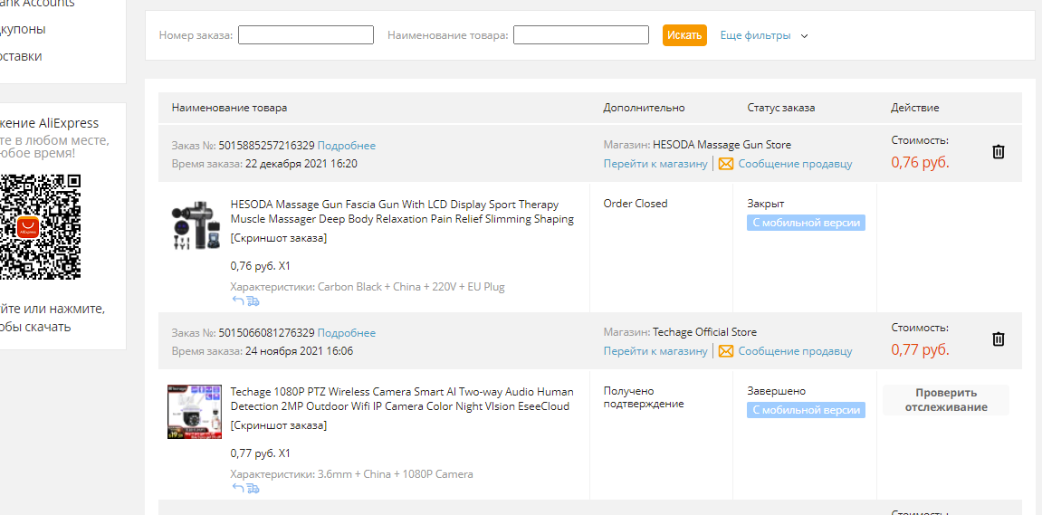Image resolution: width=1042 pixels, height=515 pixels.
Task: Click envelope icon beside HESODA store message link
Action: coord(726,164)
